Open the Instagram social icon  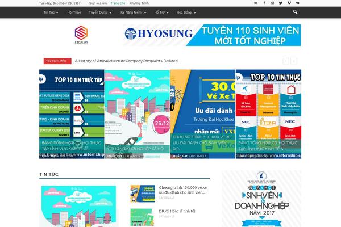272,3
